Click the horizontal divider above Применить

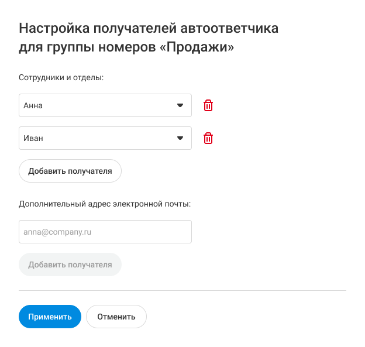click(x=182, y=290)
